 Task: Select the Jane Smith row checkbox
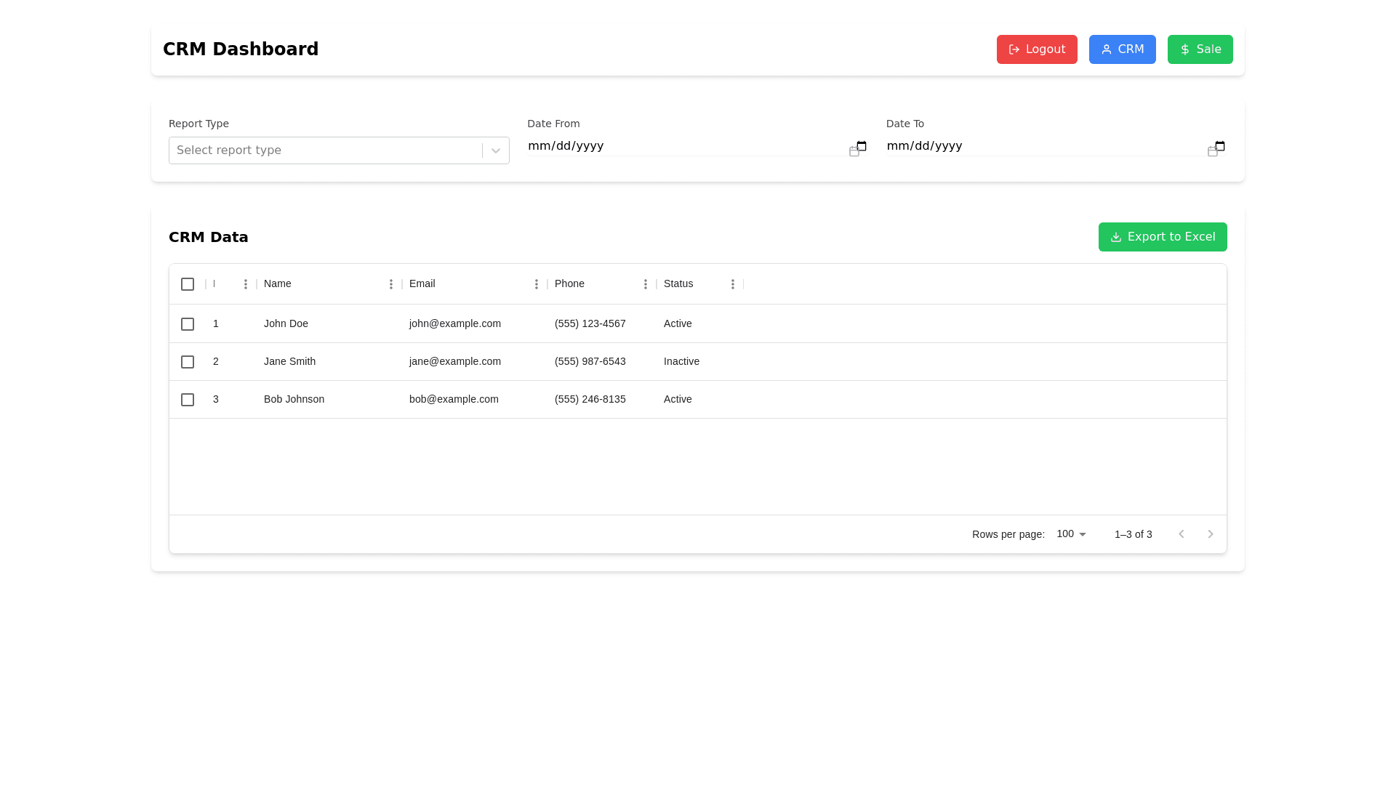(x=188, y=362)
